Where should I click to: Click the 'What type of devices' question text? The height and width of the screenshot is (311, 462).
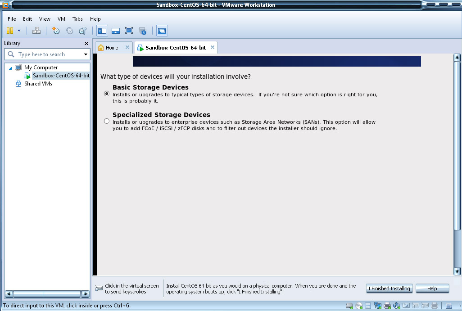coord(175,77)
